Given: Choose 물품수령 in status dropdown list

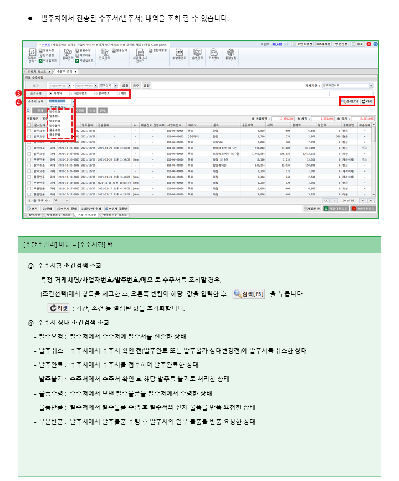Looking at the screenshot, I should 55,130.
